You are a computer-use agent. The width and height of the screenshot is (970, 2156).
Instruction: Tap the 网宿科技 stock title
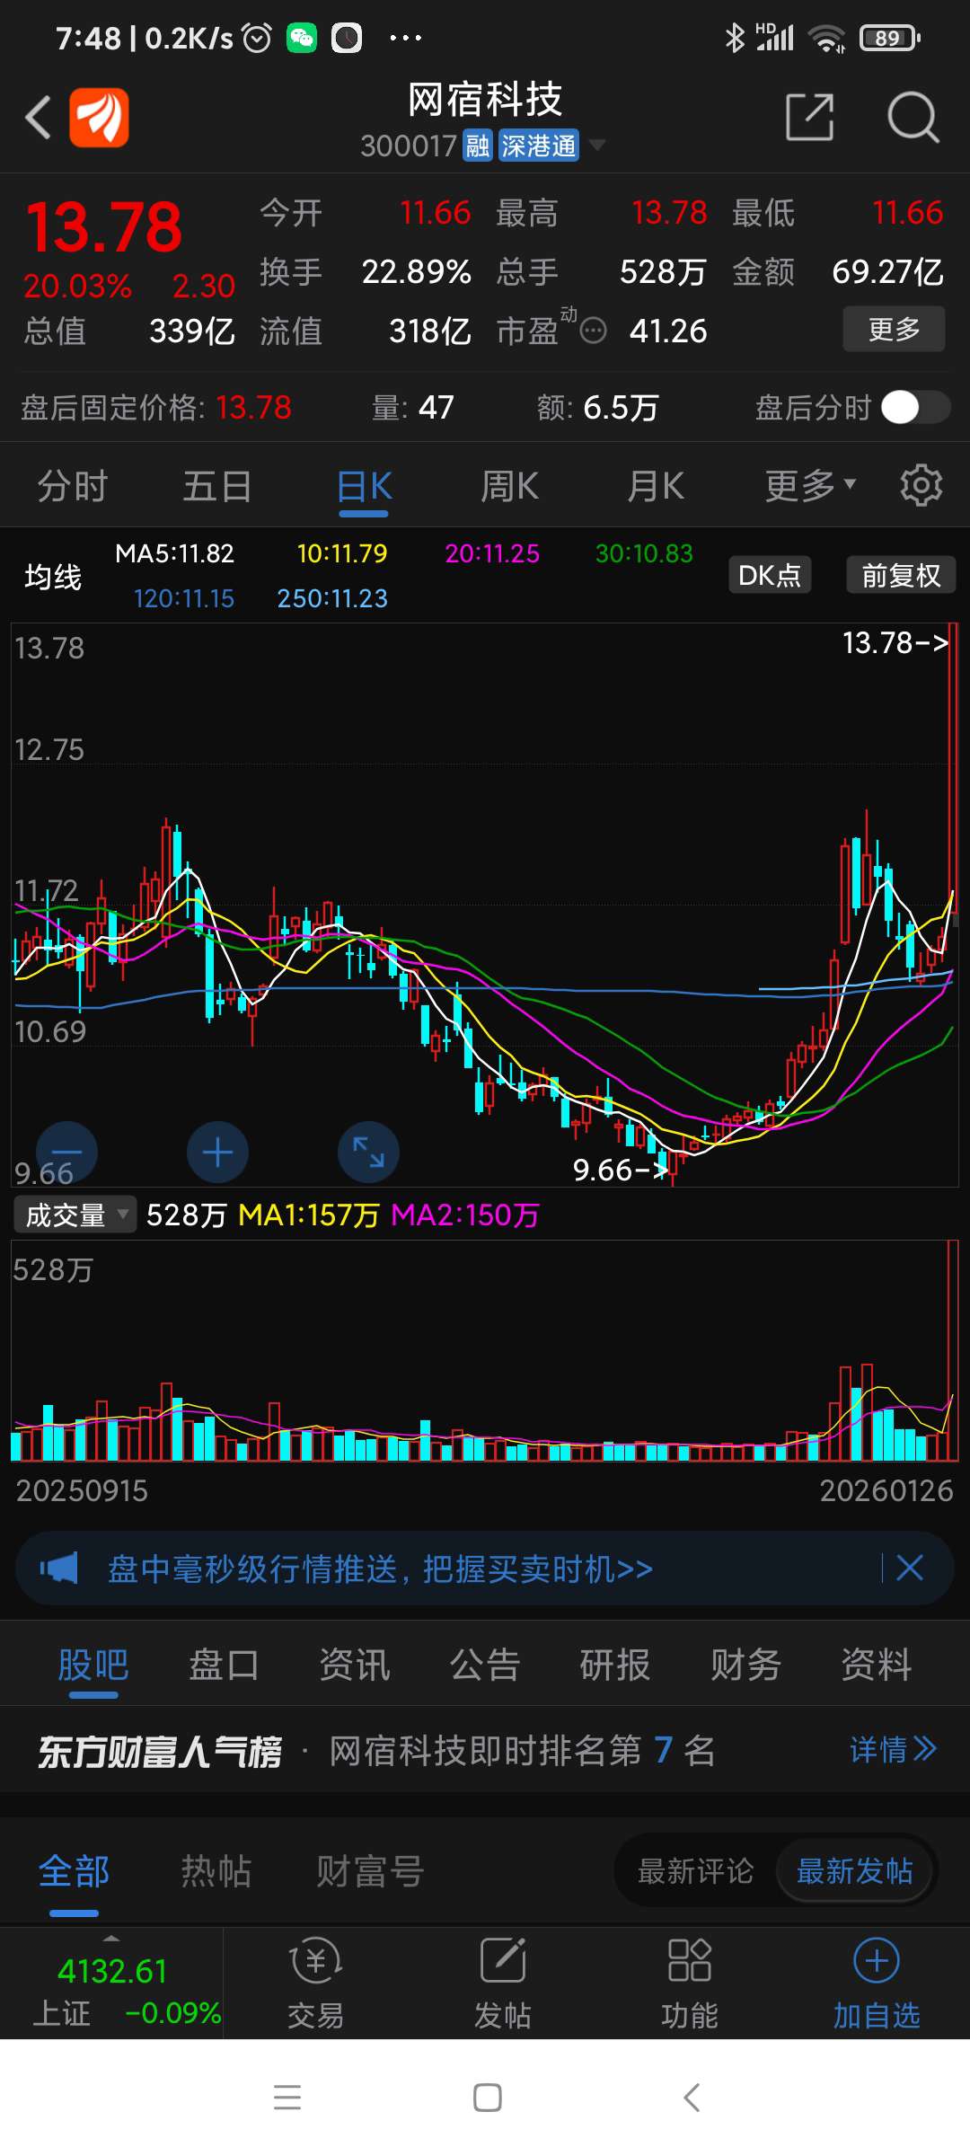485,100
